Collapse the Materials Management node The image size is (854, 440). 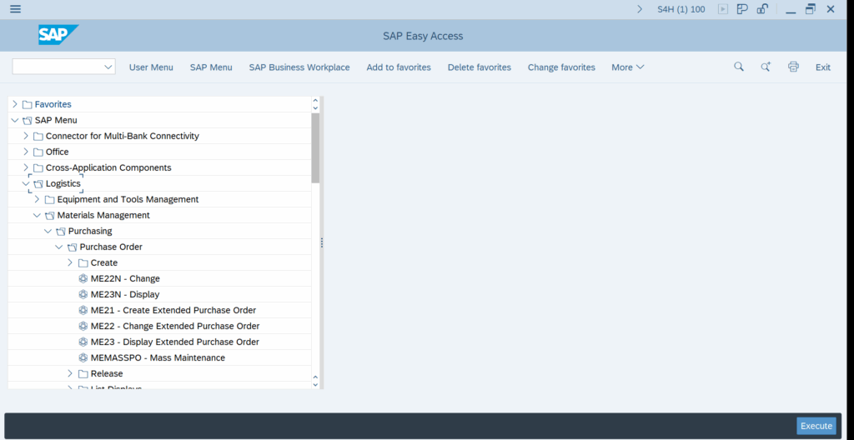click(37, 215)
